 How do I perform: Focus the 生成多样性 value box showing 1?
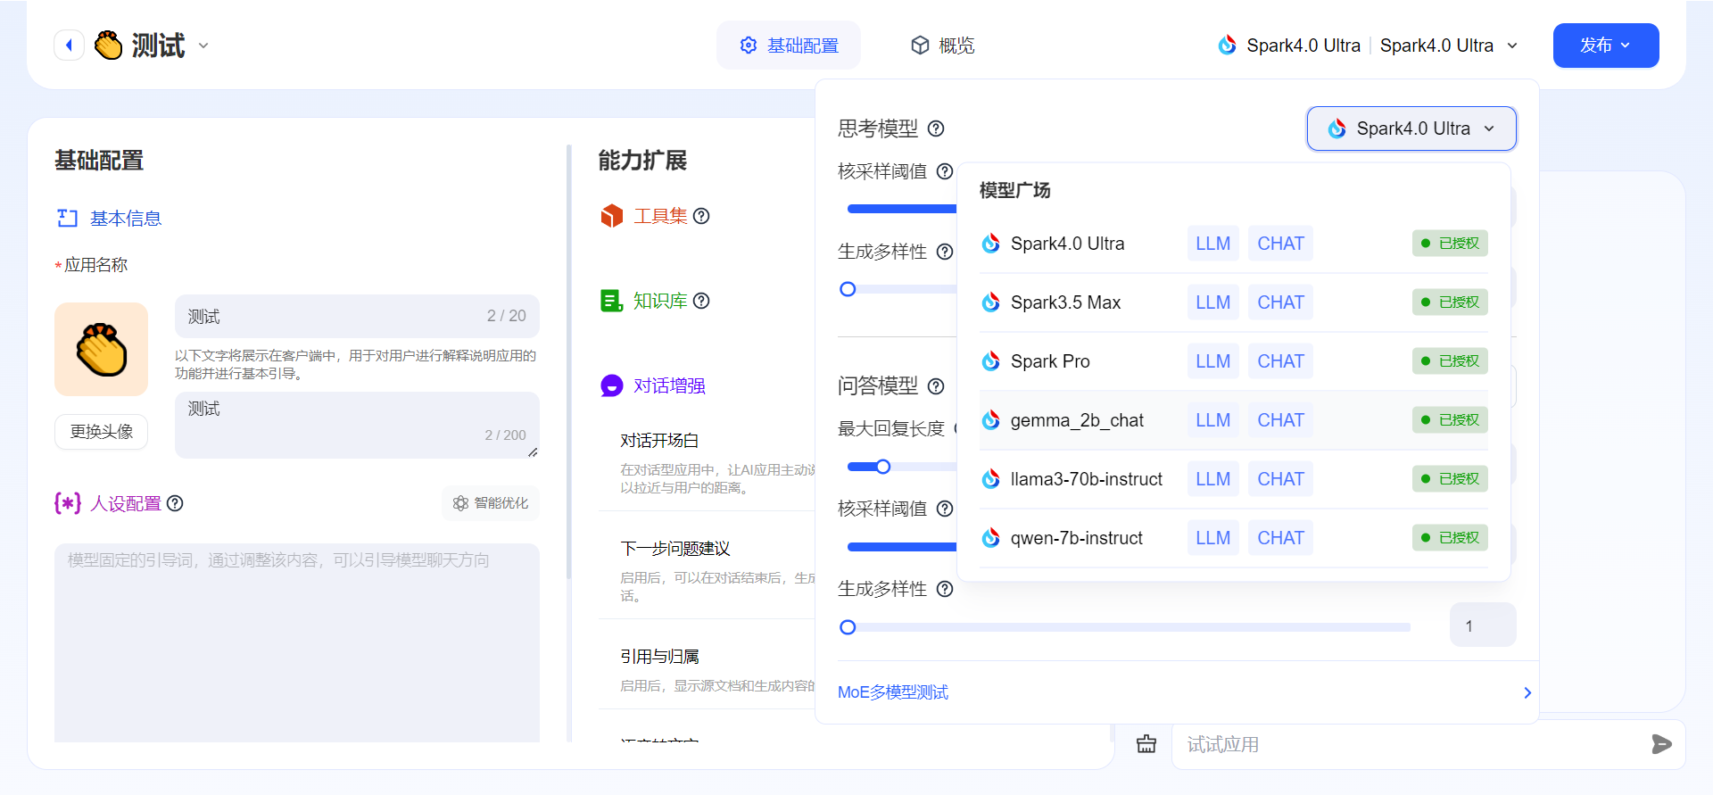[x=1483, y=625]
